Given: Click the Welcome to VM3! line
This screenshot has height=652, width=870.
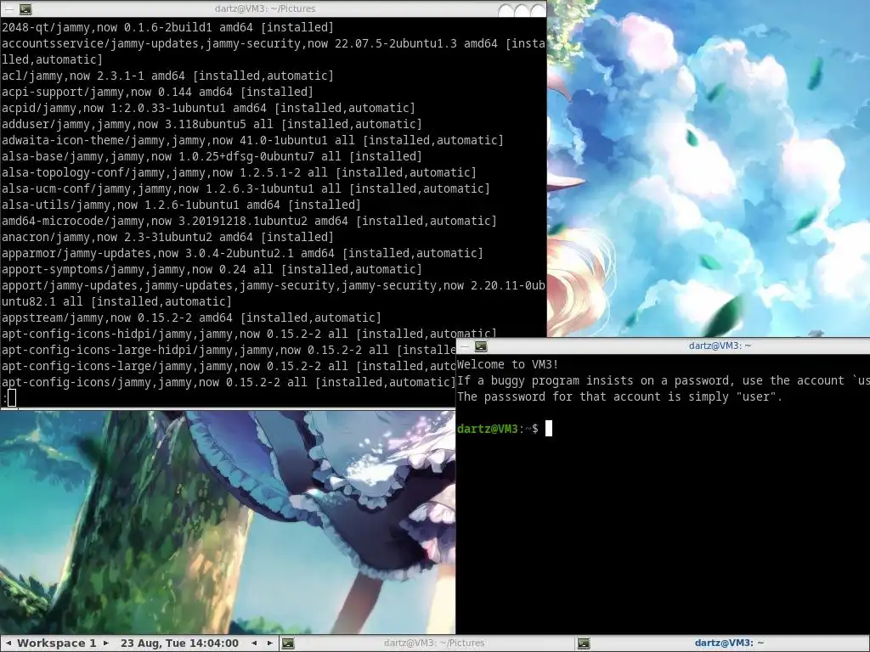Looking at the screenshot, I should 508,364.
